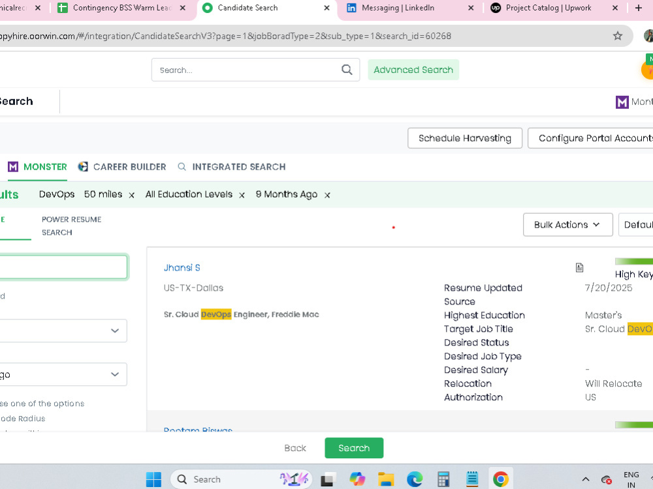Close the Contingency BSS Warm Leads tab

tap(182, 8)
